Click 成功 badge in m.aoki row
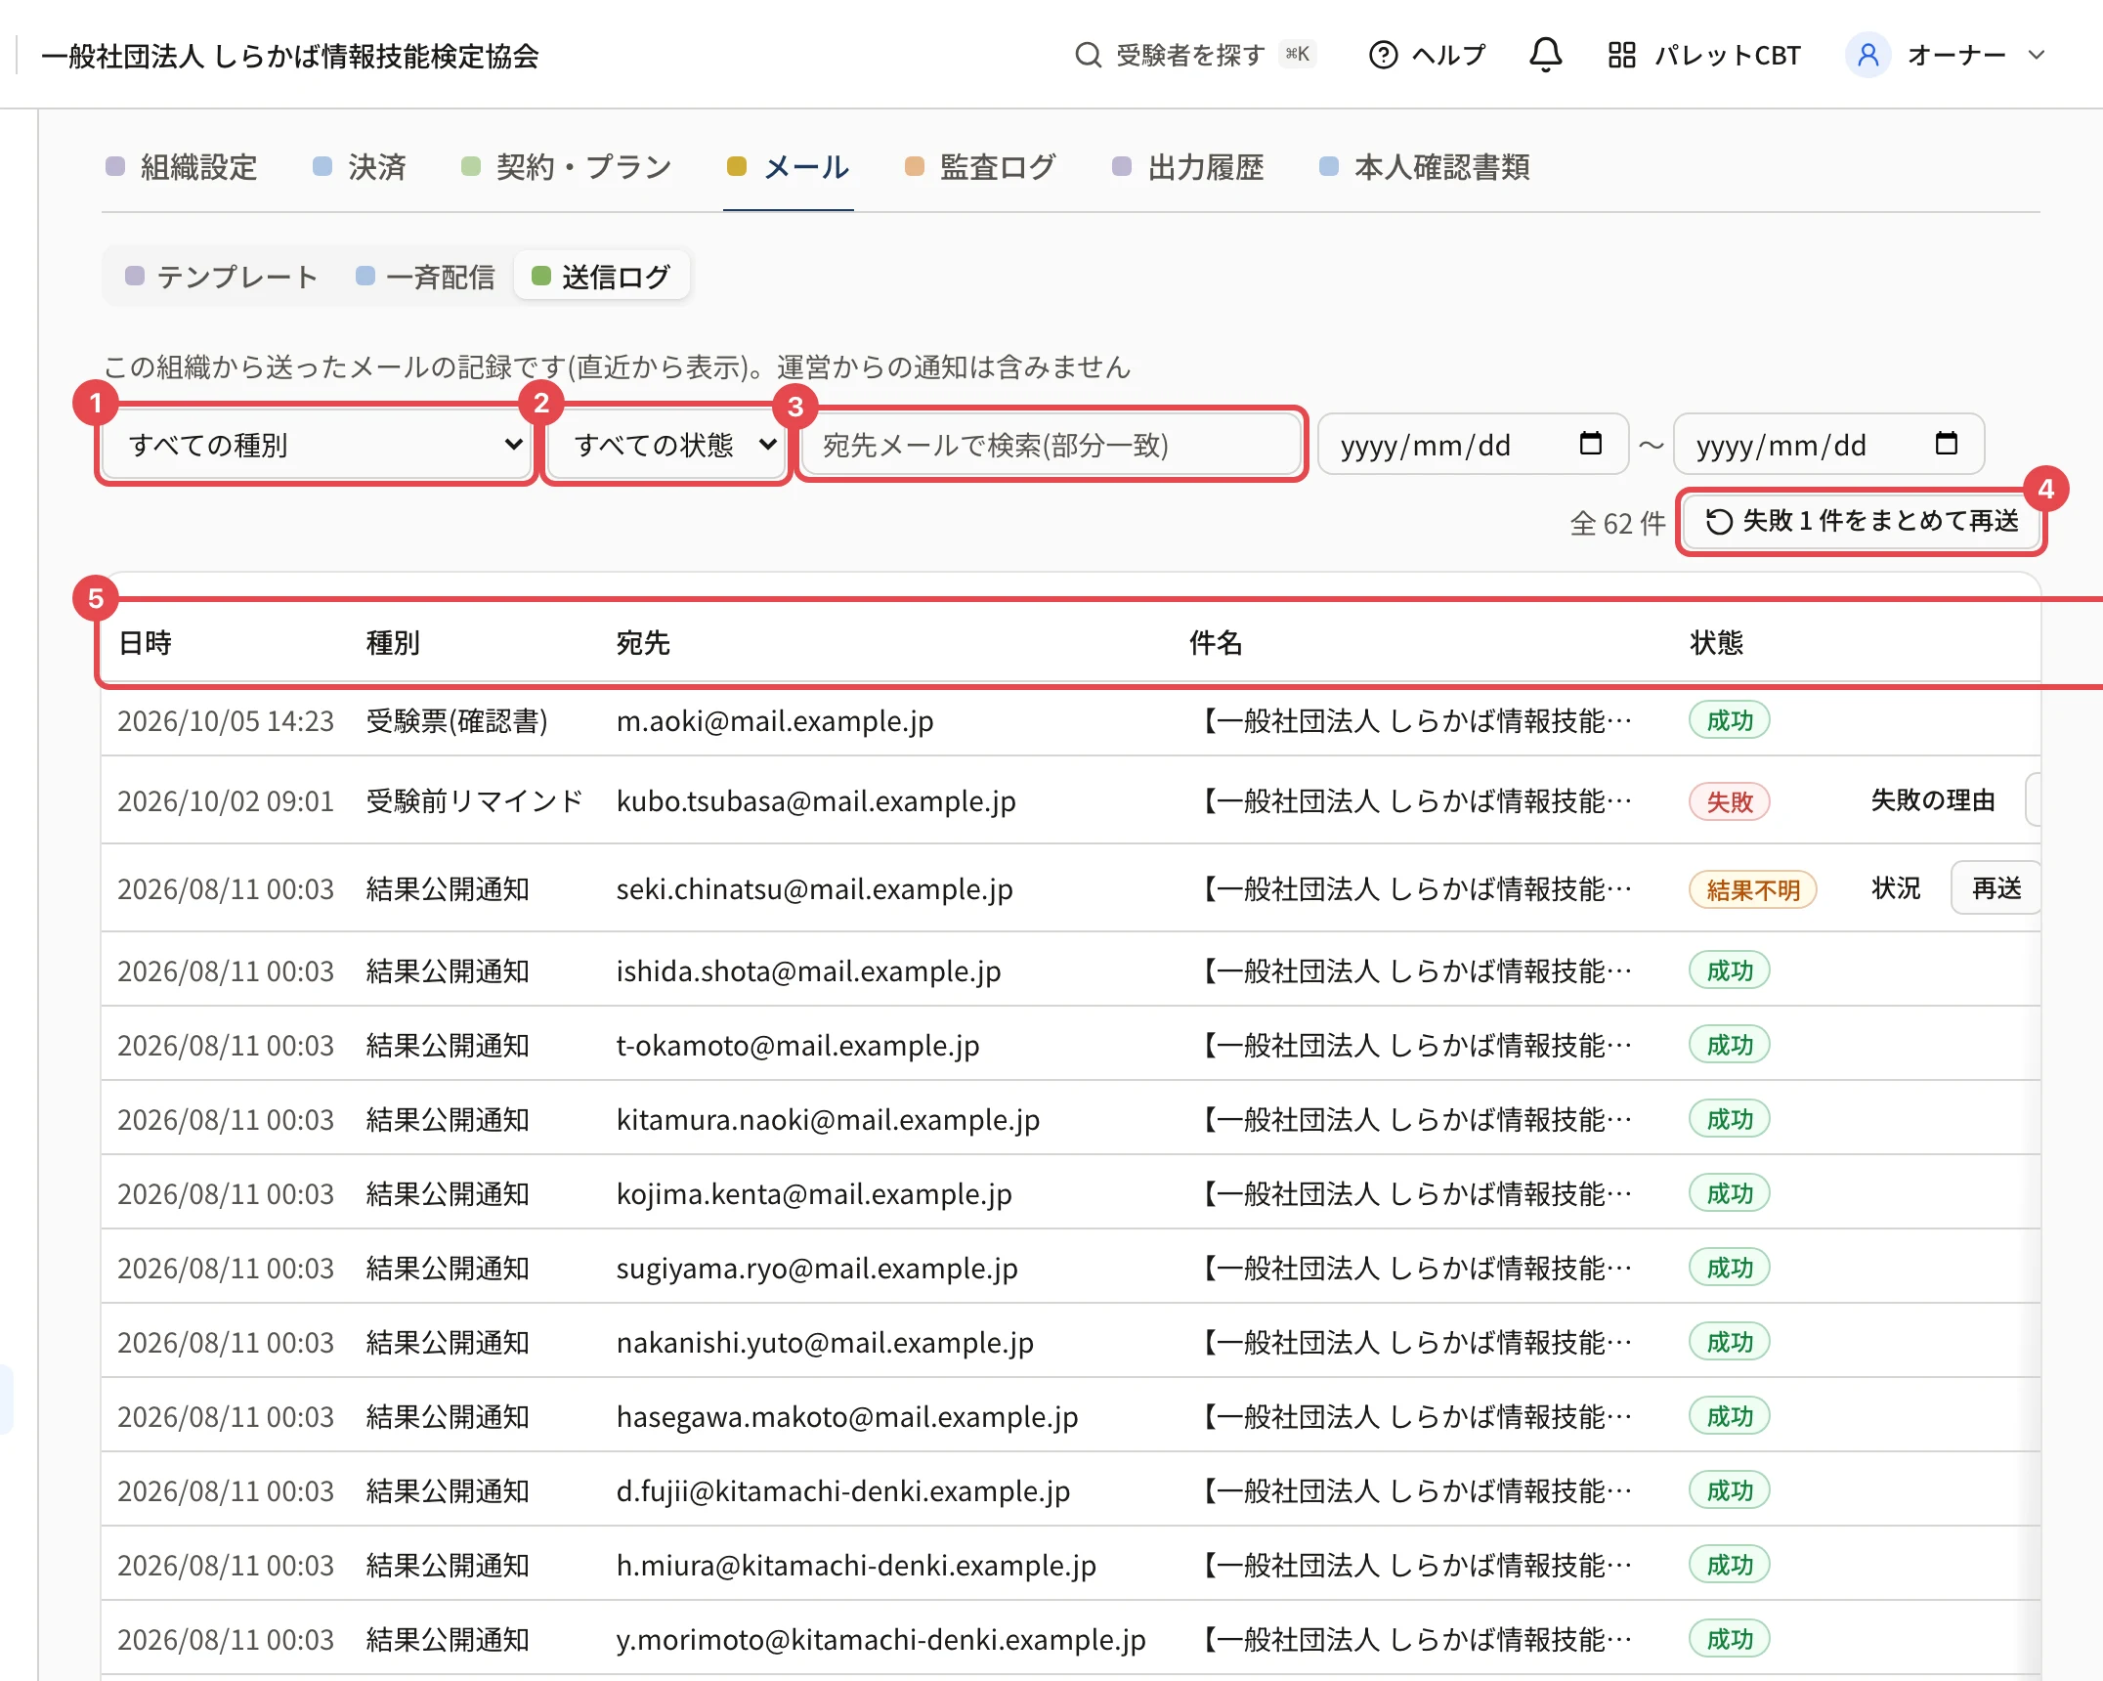This screenshot has height=1681, width=2103. 1730,721
